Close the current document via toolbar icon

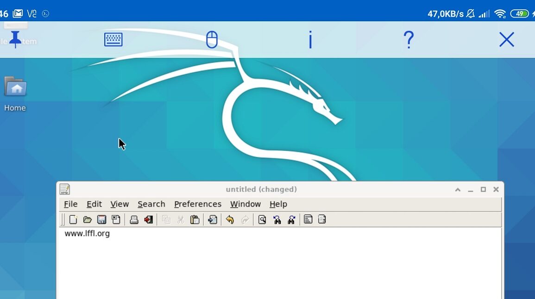(116, 219)
